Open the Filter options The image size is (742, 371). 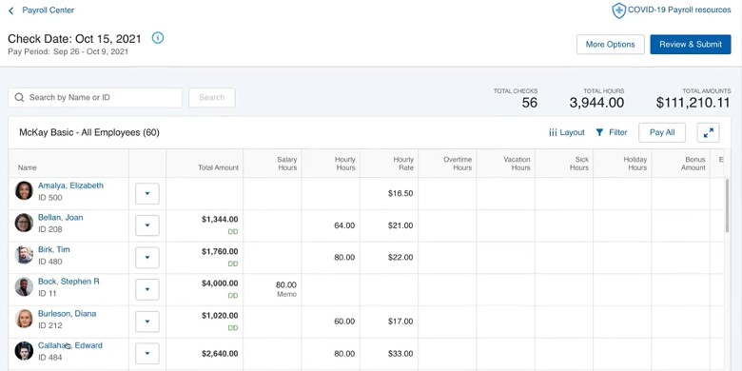pos(611,132)
